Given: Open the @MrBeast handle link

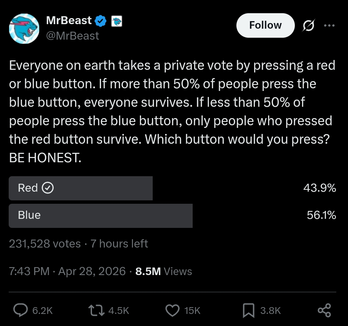Looking at the screenshot, I should tap(72, 36).
